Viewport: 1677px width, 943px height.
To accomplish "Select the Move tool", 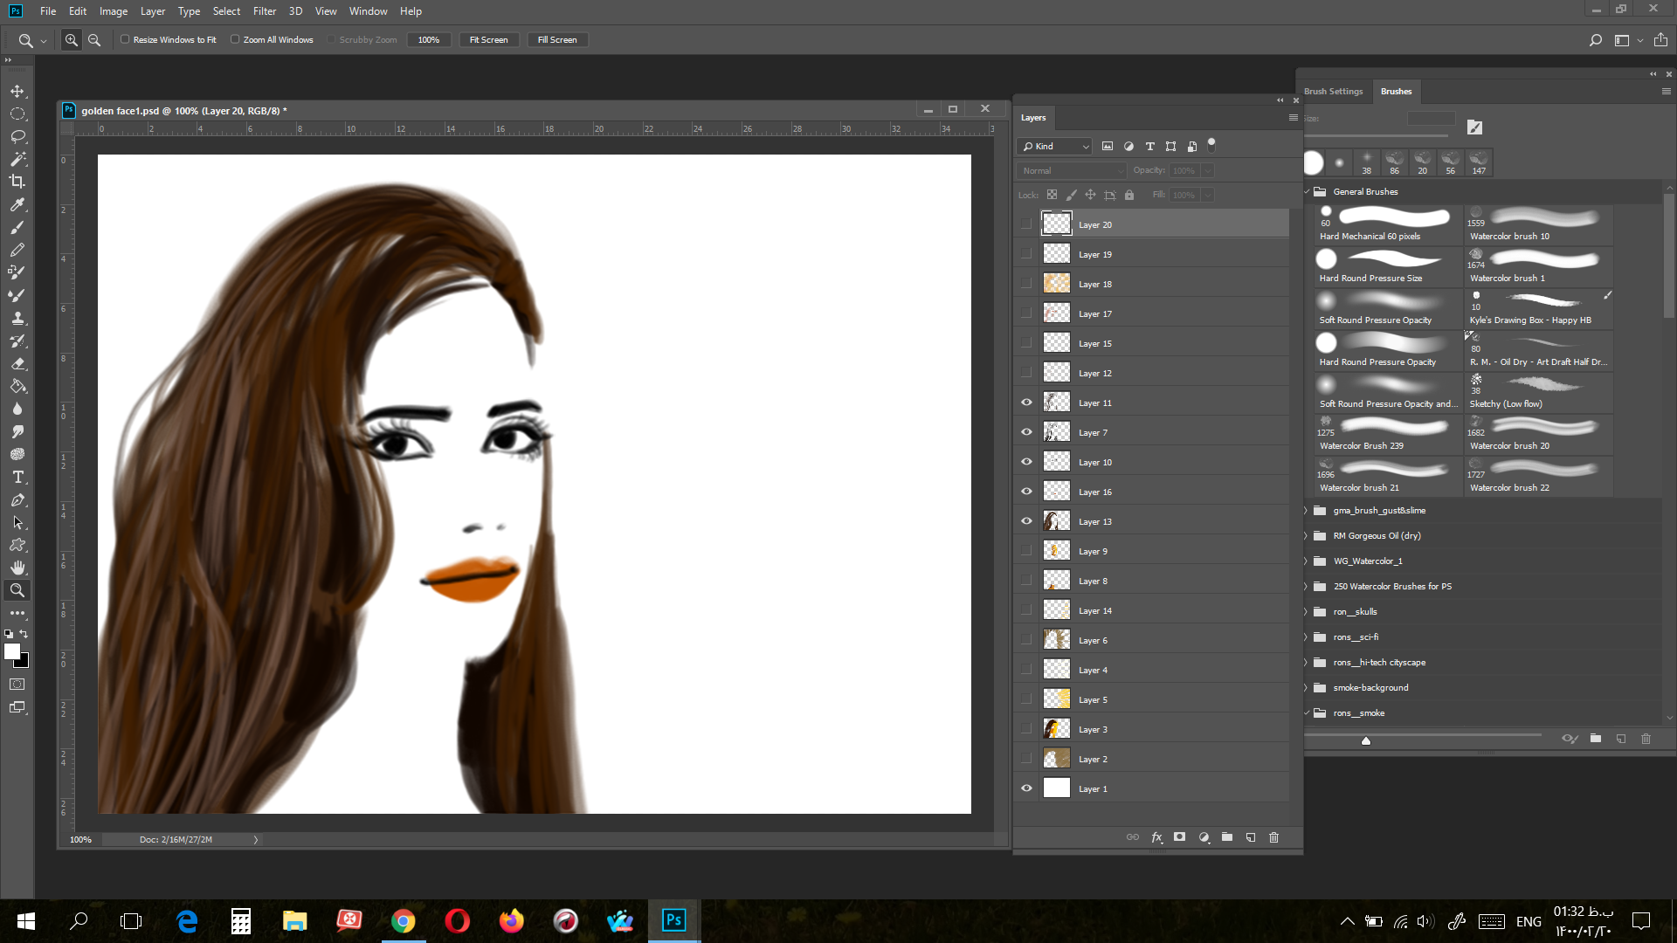I will [17, 91].
